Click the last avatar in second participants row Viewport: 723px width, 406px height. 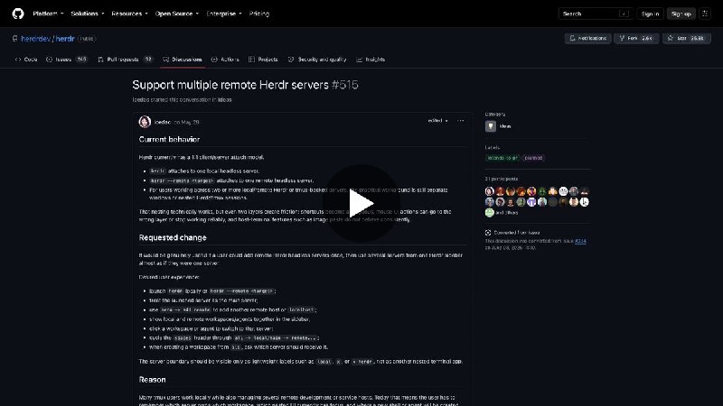584,201
